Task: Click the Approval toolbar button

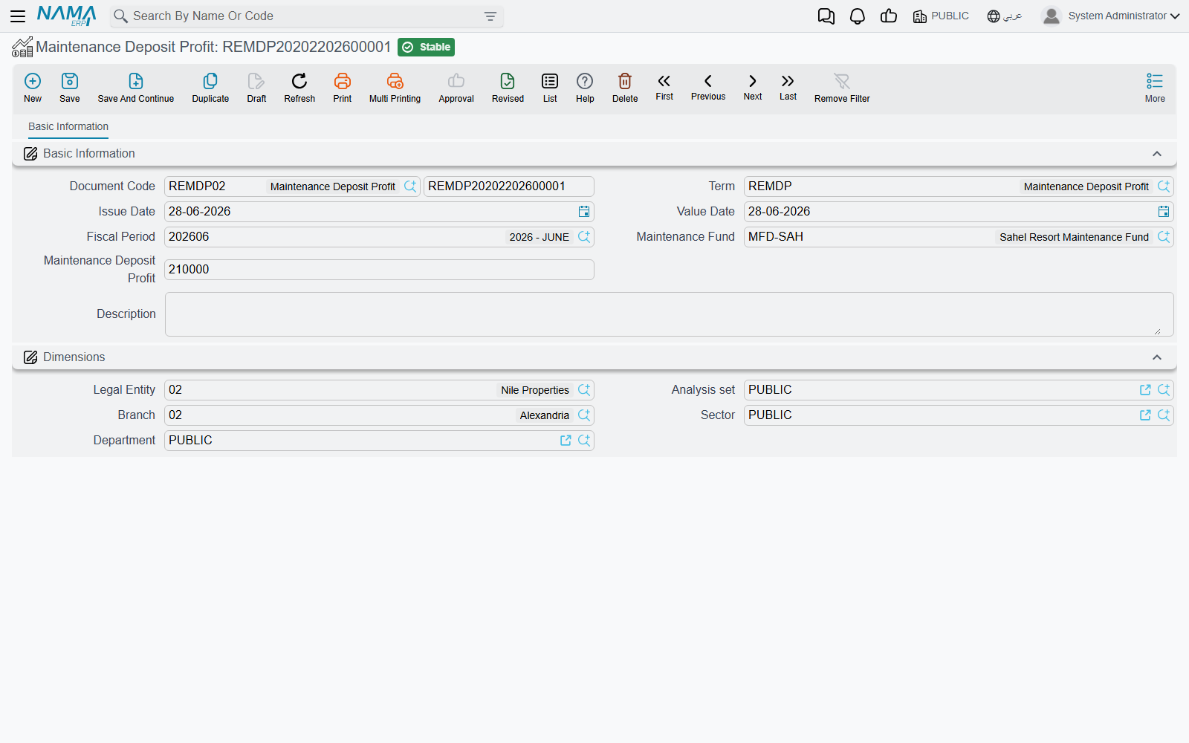Action: coord(456,88)
